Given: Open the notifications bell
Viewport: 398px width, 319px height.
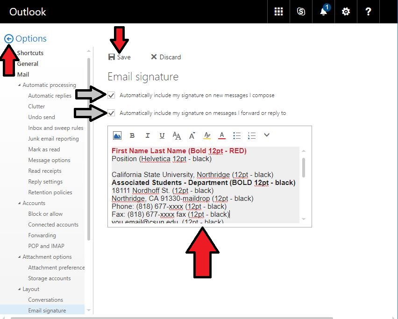Looking at the screenshot, I should tap(323, 12).
